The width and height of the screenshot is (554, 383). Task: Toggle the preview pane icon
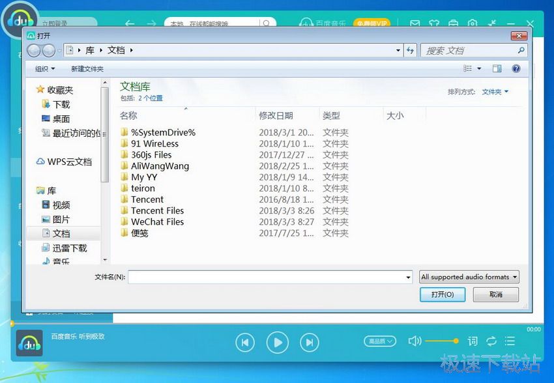point(497,68)
